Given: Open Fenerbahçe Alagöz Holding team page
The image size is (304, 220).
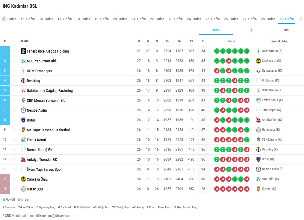Looking at the screenshot, I should click(x=48, y=51).
